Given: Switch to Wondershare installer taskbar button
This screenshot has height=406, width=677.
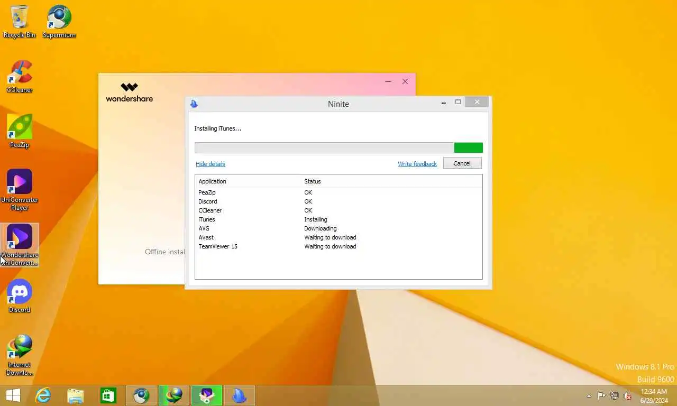Looking at the screenshot, I should [207, 395].
